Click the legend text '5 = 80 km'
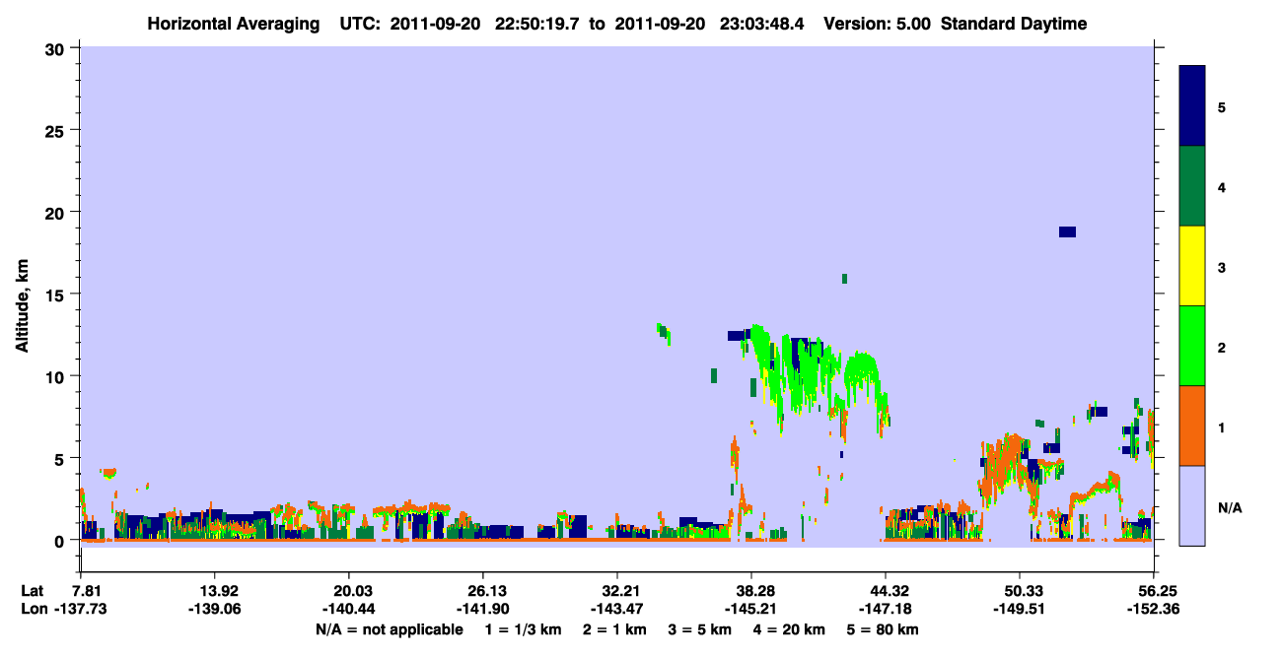Screen dimensions: 1282x657 click(x=884, y=629)
